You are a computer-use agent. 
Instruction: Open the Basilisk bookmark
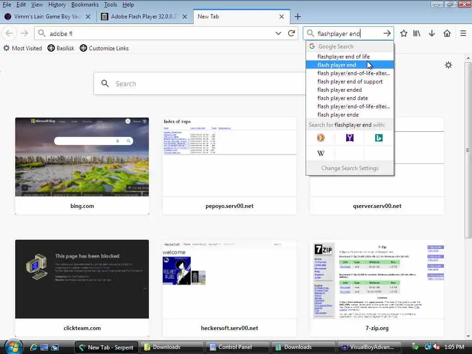[x=61, y=48]
